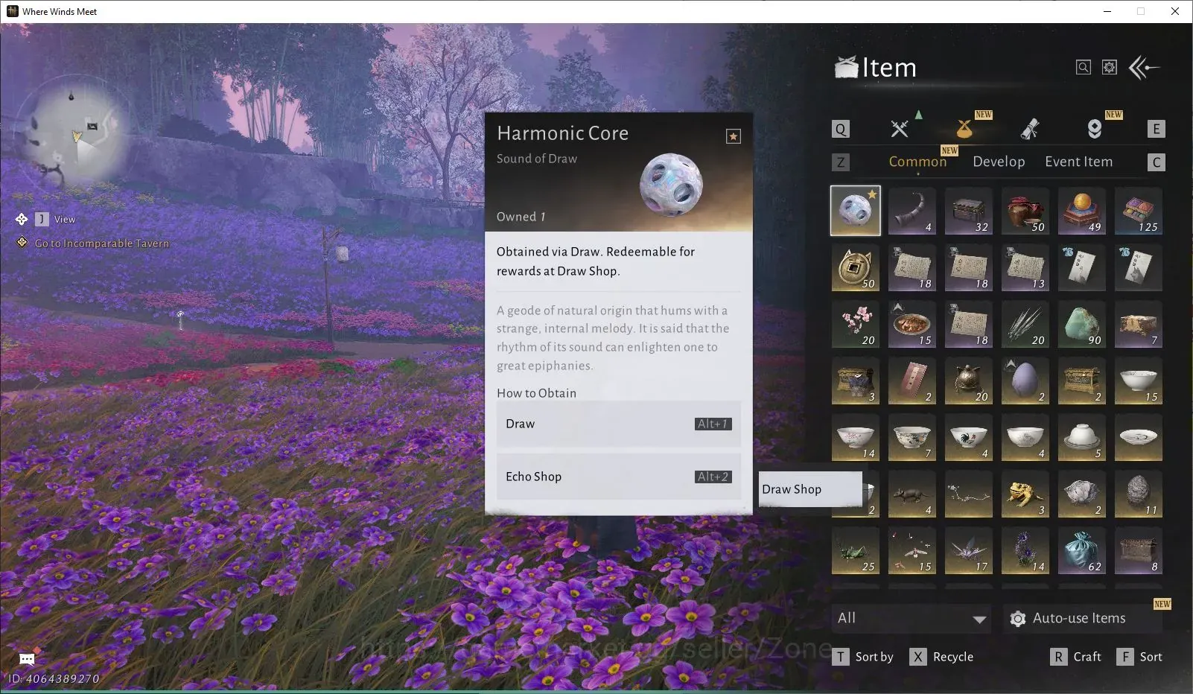Close the Item panel with back arrow
Viewport: 1193px width, 694px height.
pyautogui.click(x=1145, y=68)
